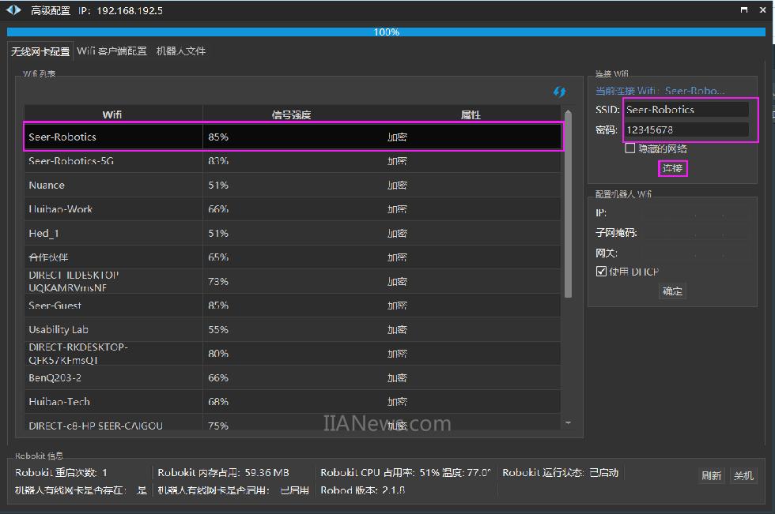Click the navigation arrows icon in title bar

click(x=13, y=10)
